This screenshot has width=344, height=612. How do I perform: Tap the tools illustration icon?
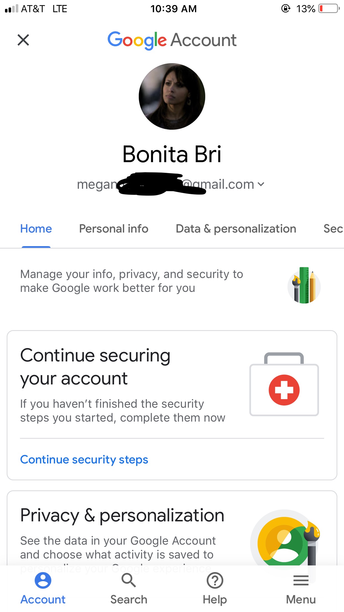tap(304, 285)
